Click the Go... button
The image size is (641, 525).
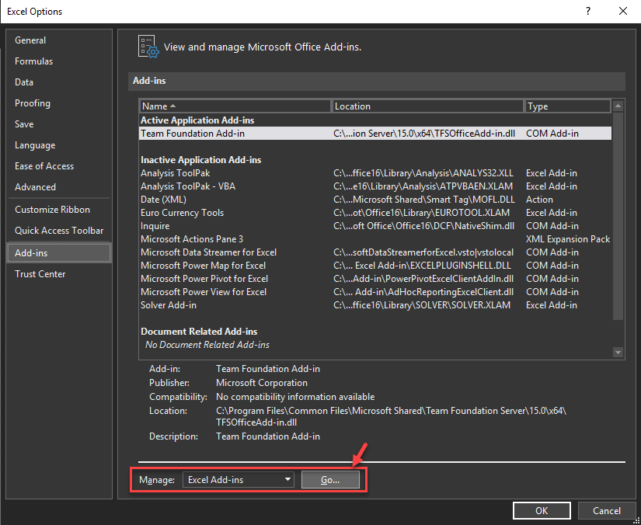[330, 480]
